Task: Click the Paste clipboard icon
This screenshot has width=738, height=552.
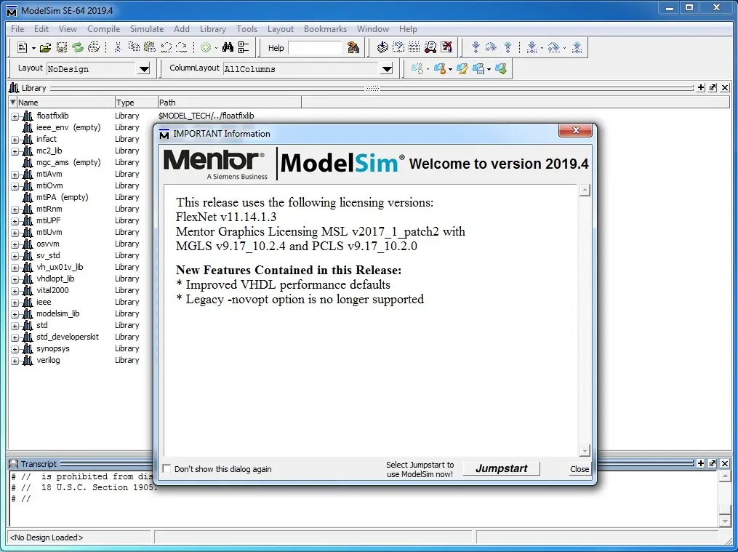Action: coord(150,47)
